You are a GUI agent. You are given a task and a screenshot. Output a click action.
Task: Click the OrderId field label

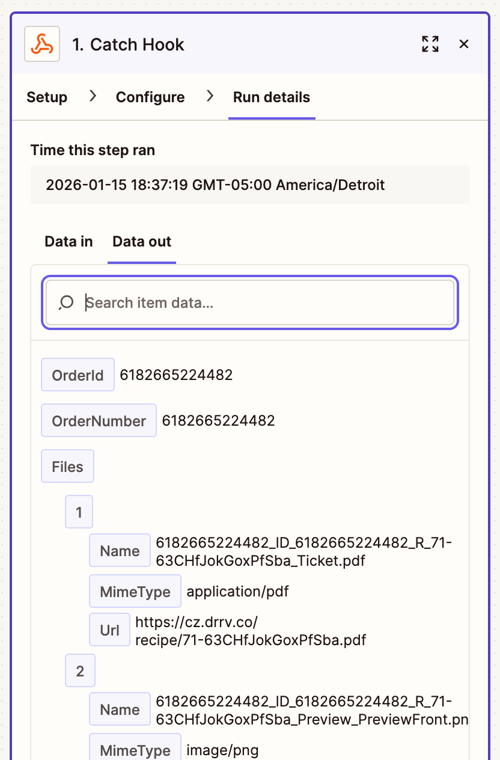coord(78,375)
